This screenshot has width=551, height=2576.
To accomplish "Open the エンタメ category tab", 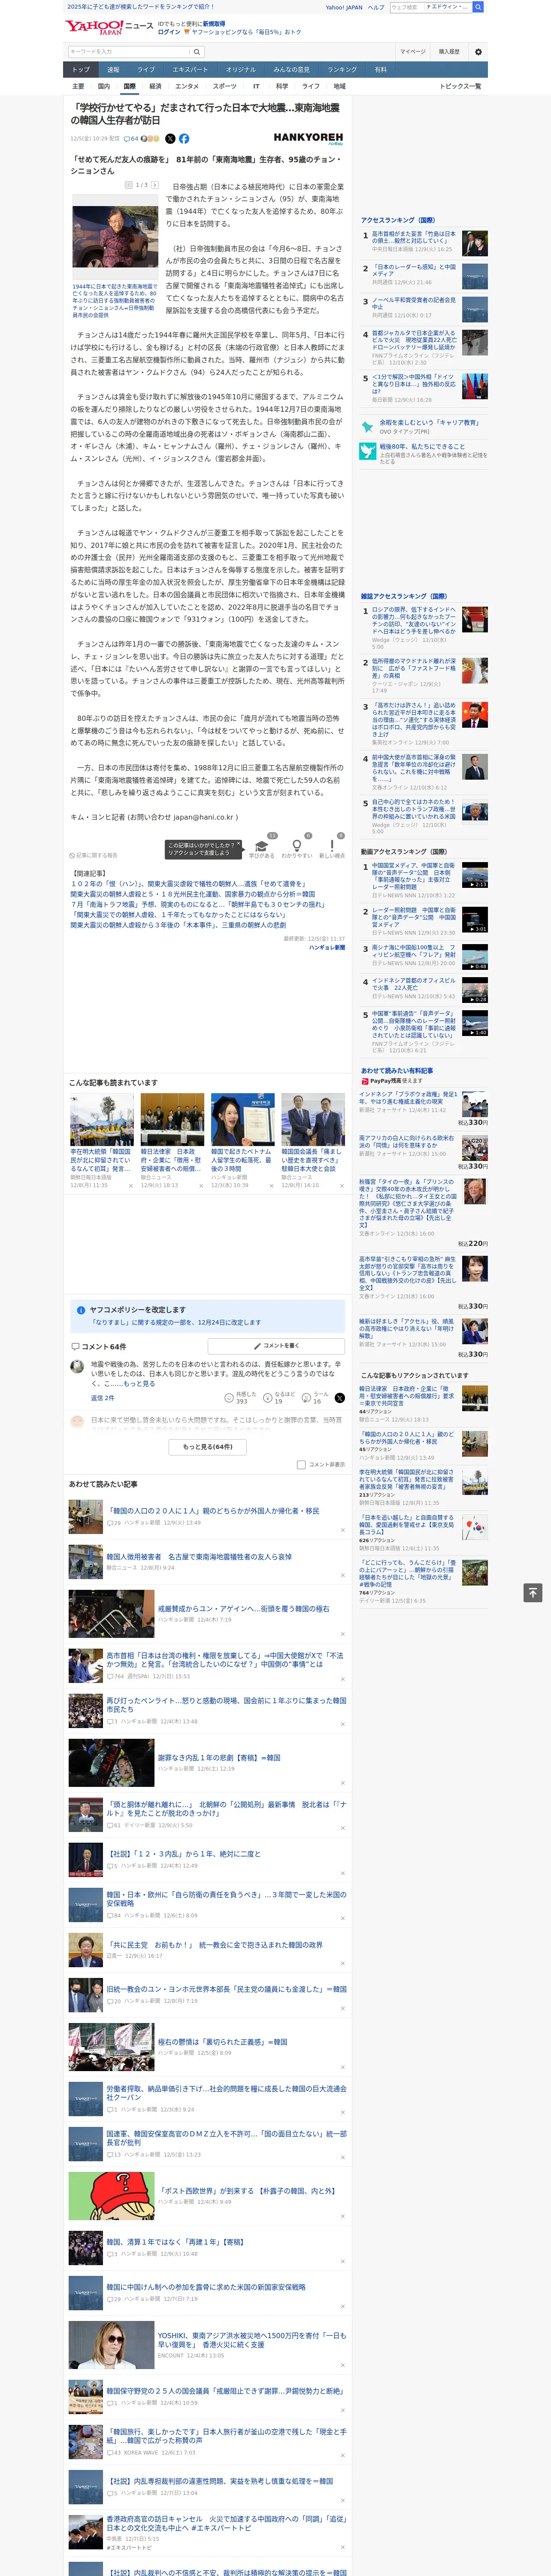I will (x=187, y=86).
